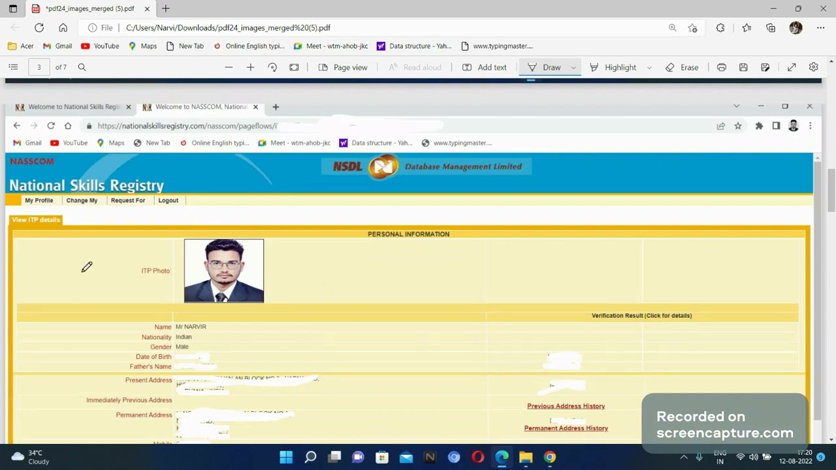Click the ITP photo thumbnail
This screenshot has width=836, height=470.
click(224, 271)
